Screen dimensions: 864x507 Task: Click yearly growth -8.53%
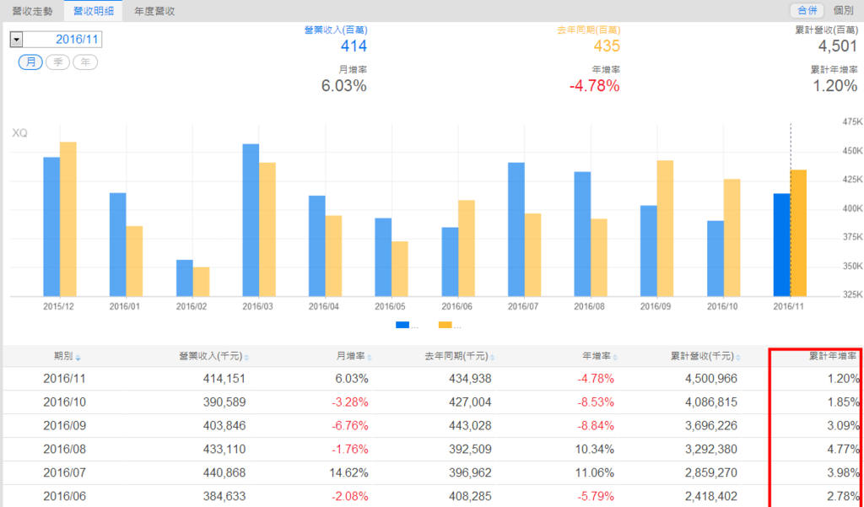[596, 402]
